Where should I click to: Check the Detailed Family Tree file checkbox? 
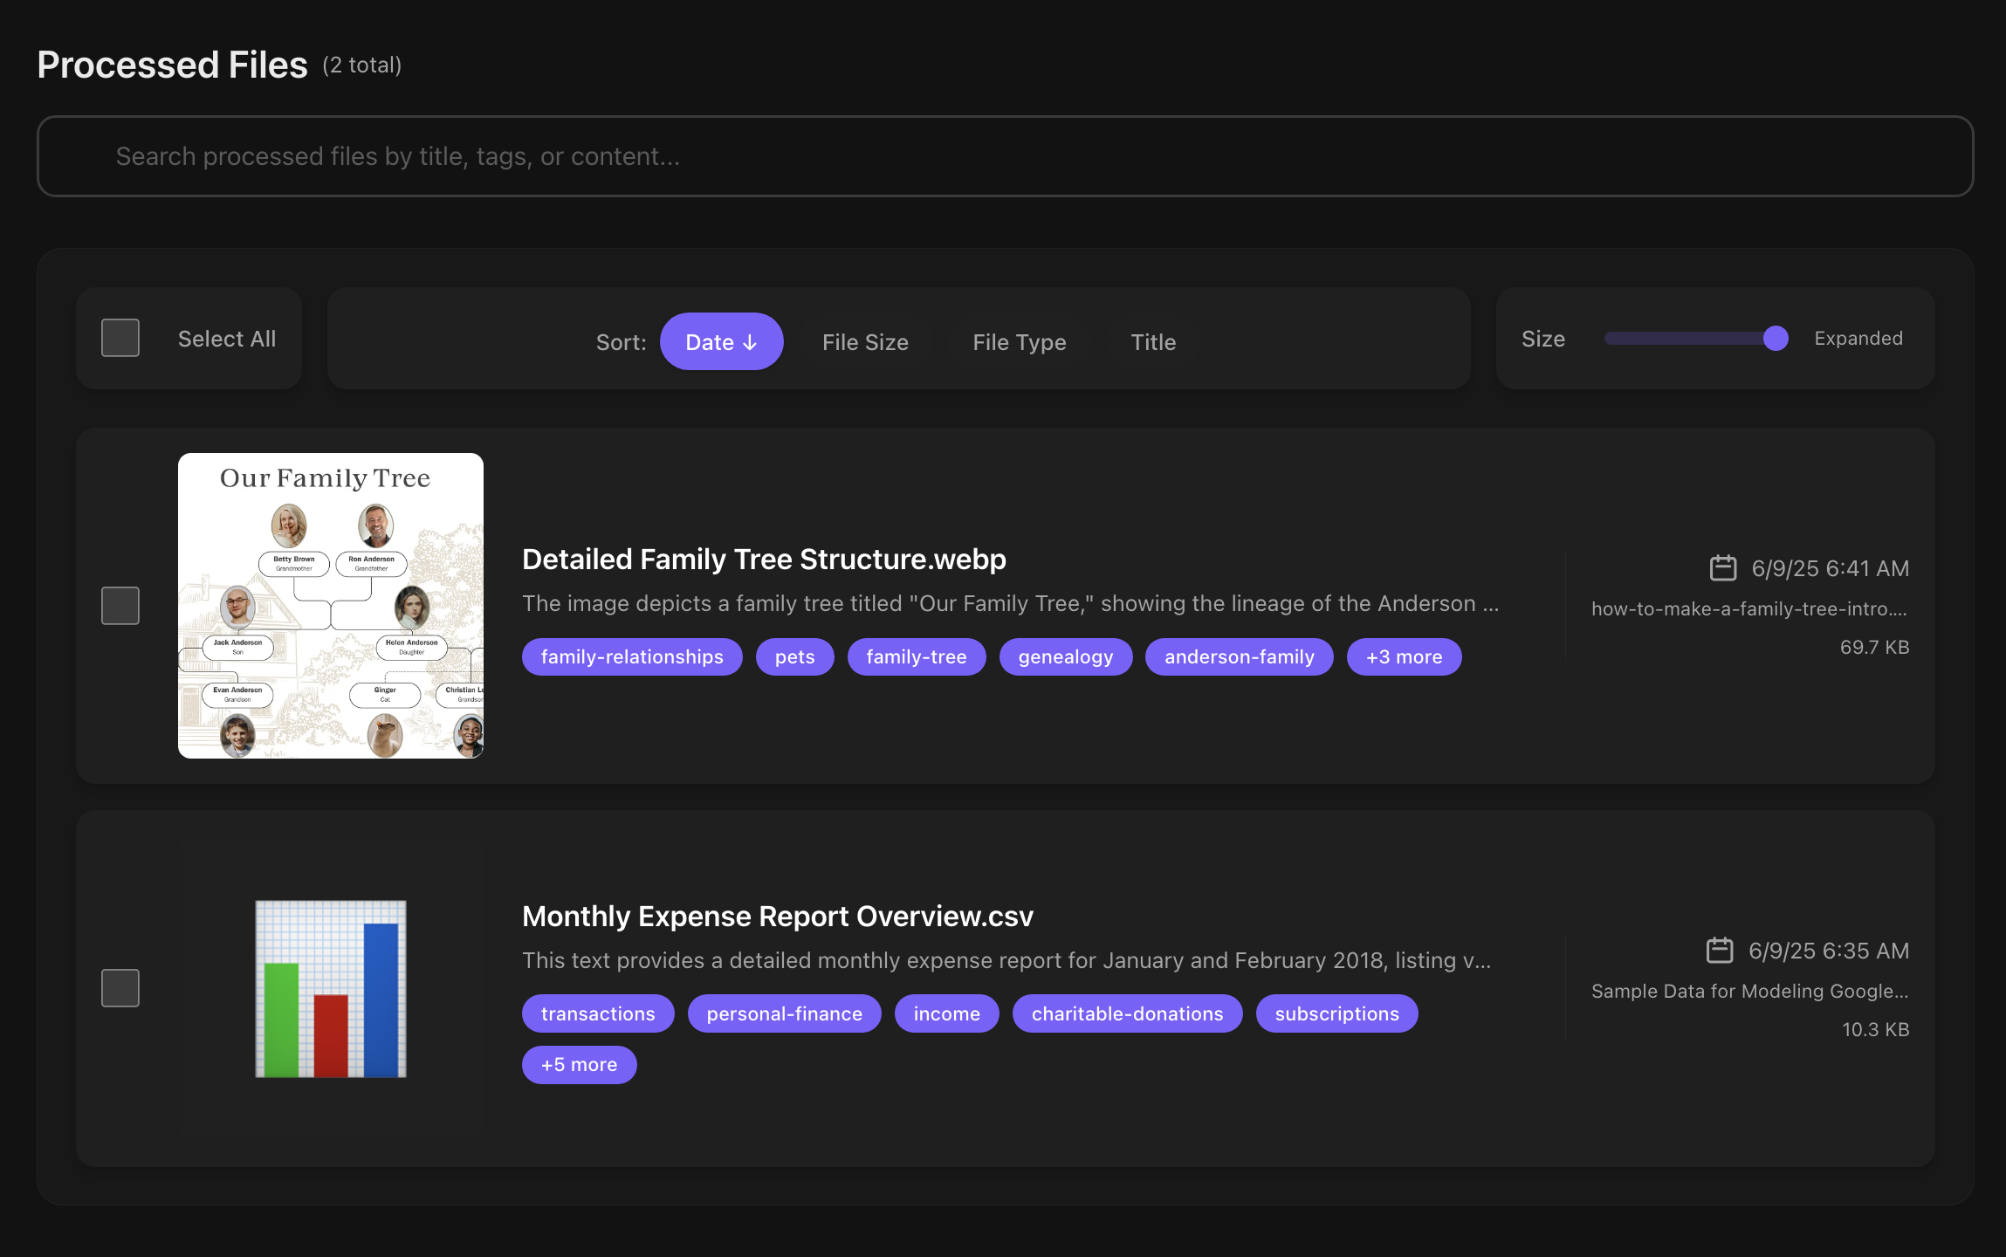tap(120, 604)
